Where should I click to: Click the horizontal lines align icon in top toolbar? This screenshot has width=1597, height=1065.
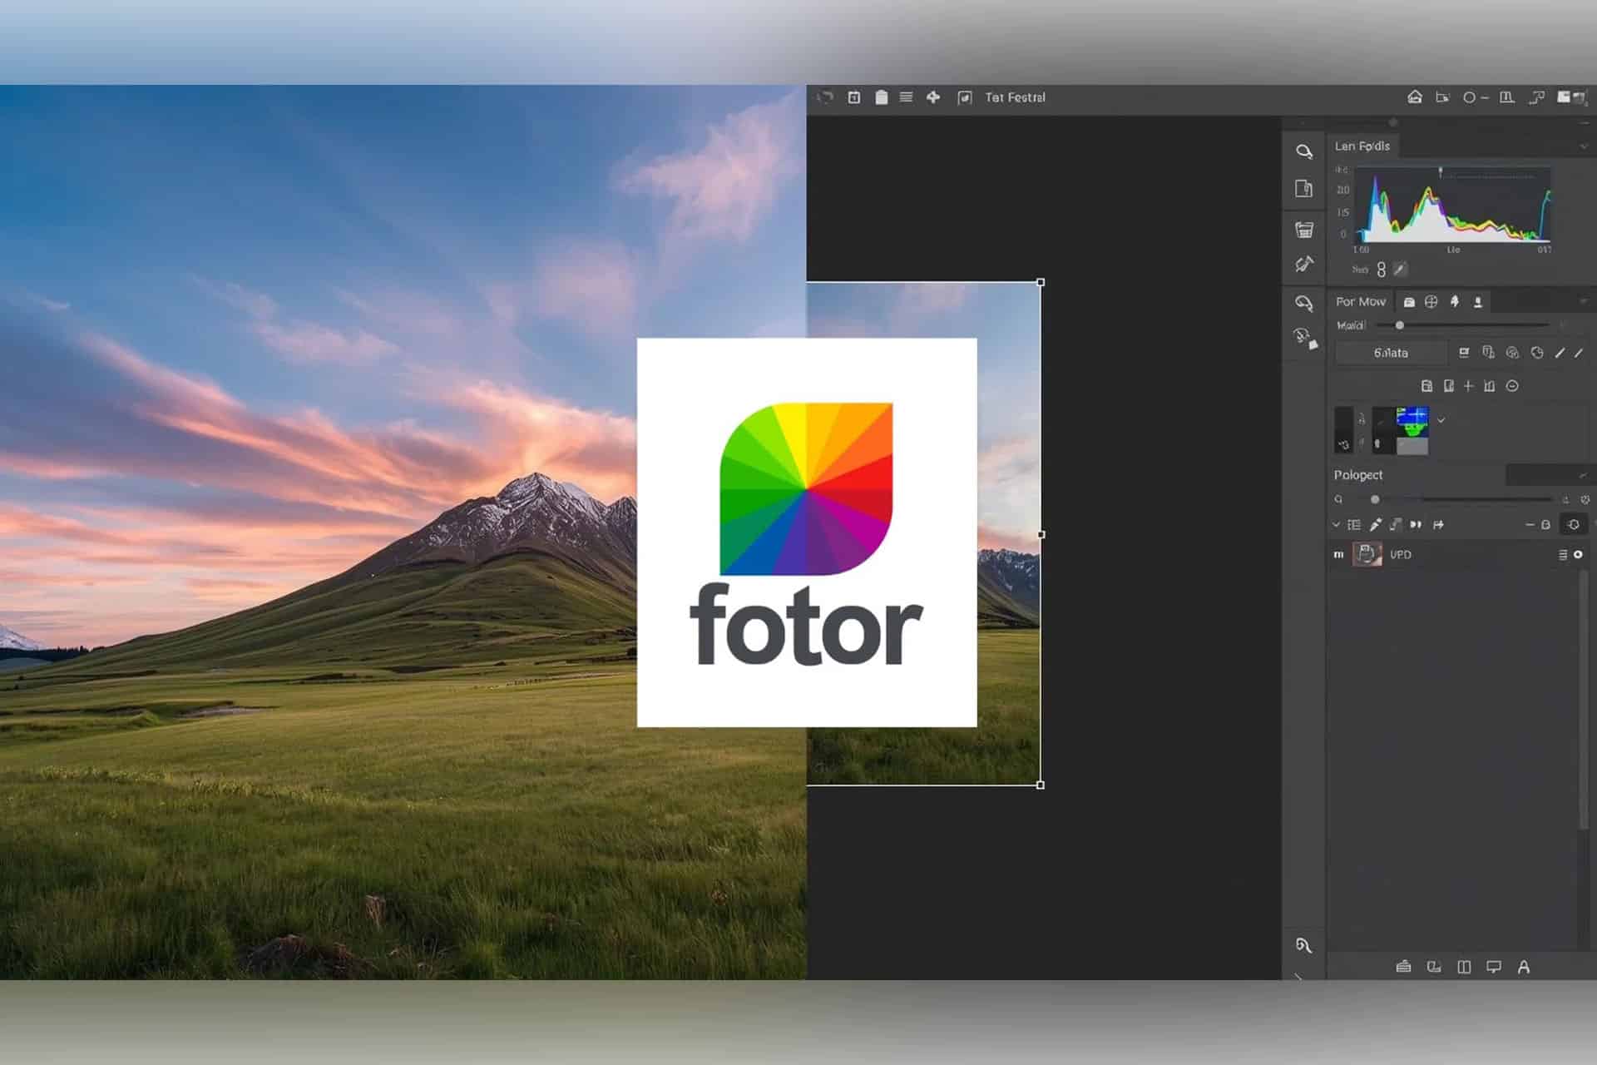click(x=907, y=97)
